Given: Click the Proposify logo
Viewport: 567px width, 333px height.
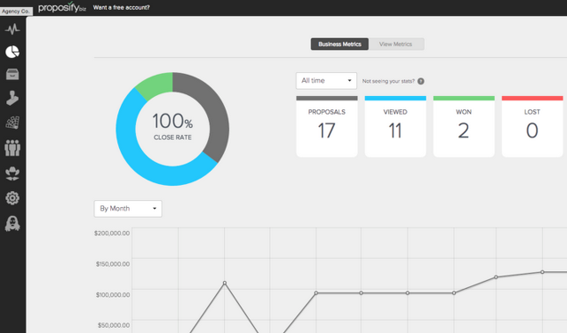Looking at the screenshot, I should 62,7.
